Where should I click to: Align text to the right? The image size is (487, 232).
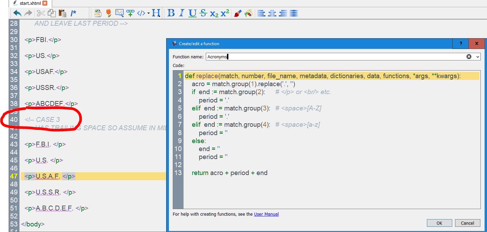click(283, 13)
